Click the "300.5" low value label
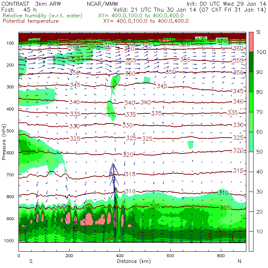Viewport: 268px width, 268px height. point(143,234)
